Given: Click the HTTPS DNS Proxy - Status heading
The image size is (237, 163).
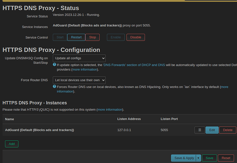Looking at the screenshot, I should 41,8.
